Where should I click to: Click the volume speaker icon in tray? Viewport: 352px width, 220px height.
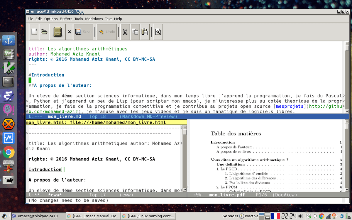tap(300, 216)
